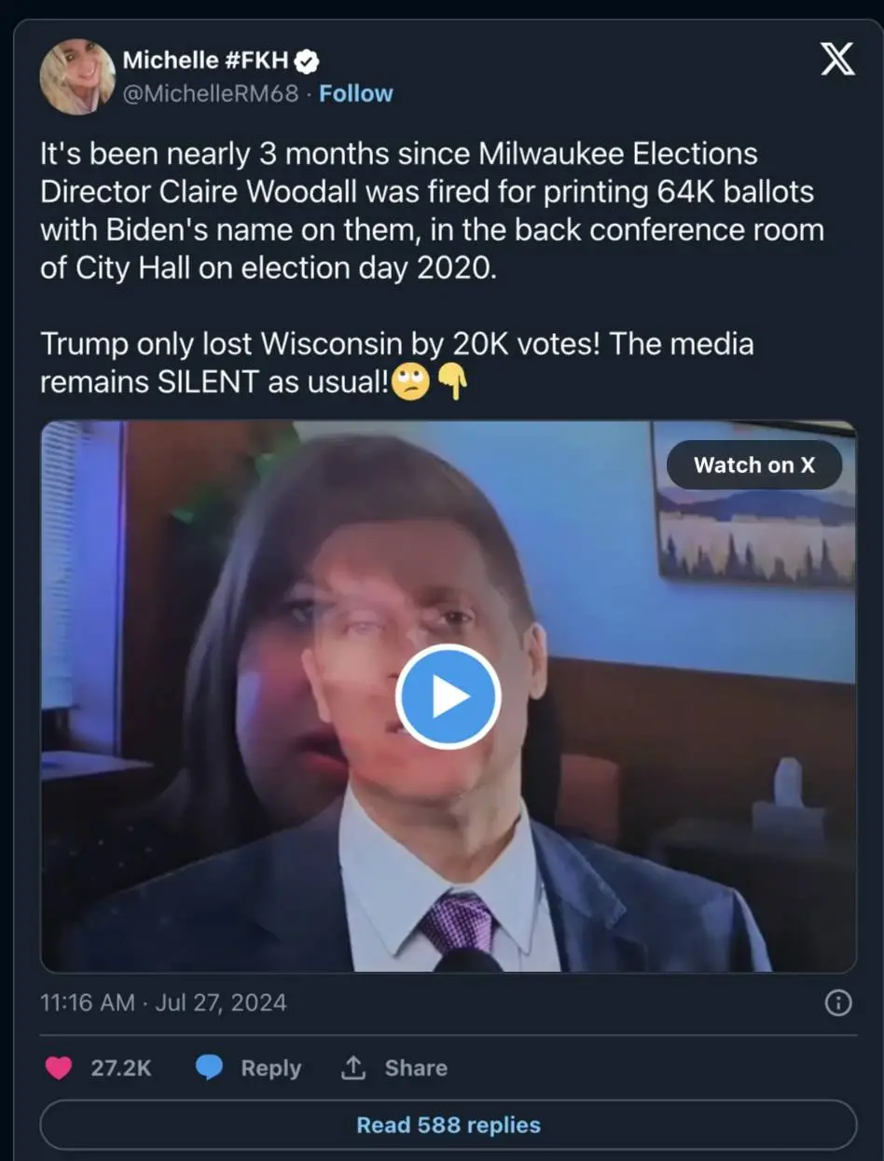Select the Reply text label
The height and width of the screenshot is (1161, 884).
(270, 1068)
